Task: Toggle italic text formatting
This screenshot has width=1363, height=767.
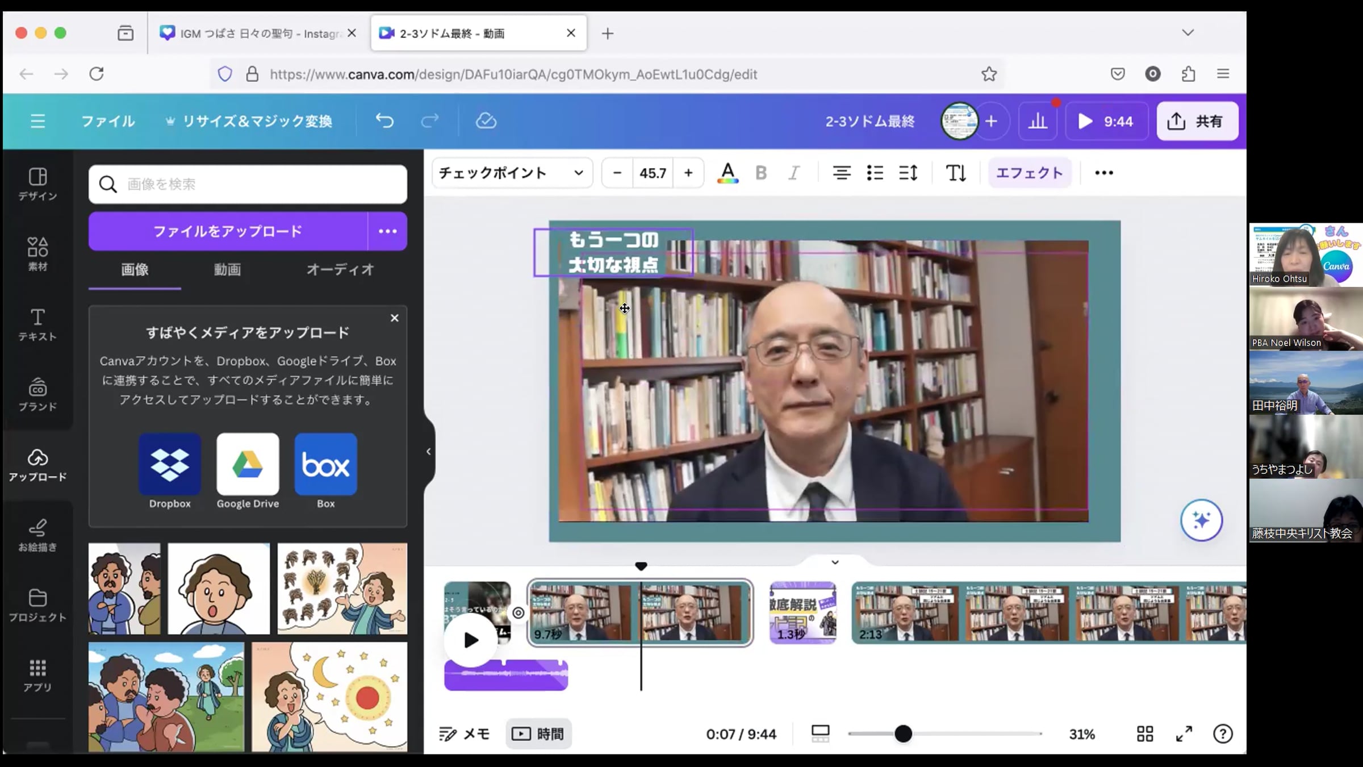Action: tap(794, 173)
